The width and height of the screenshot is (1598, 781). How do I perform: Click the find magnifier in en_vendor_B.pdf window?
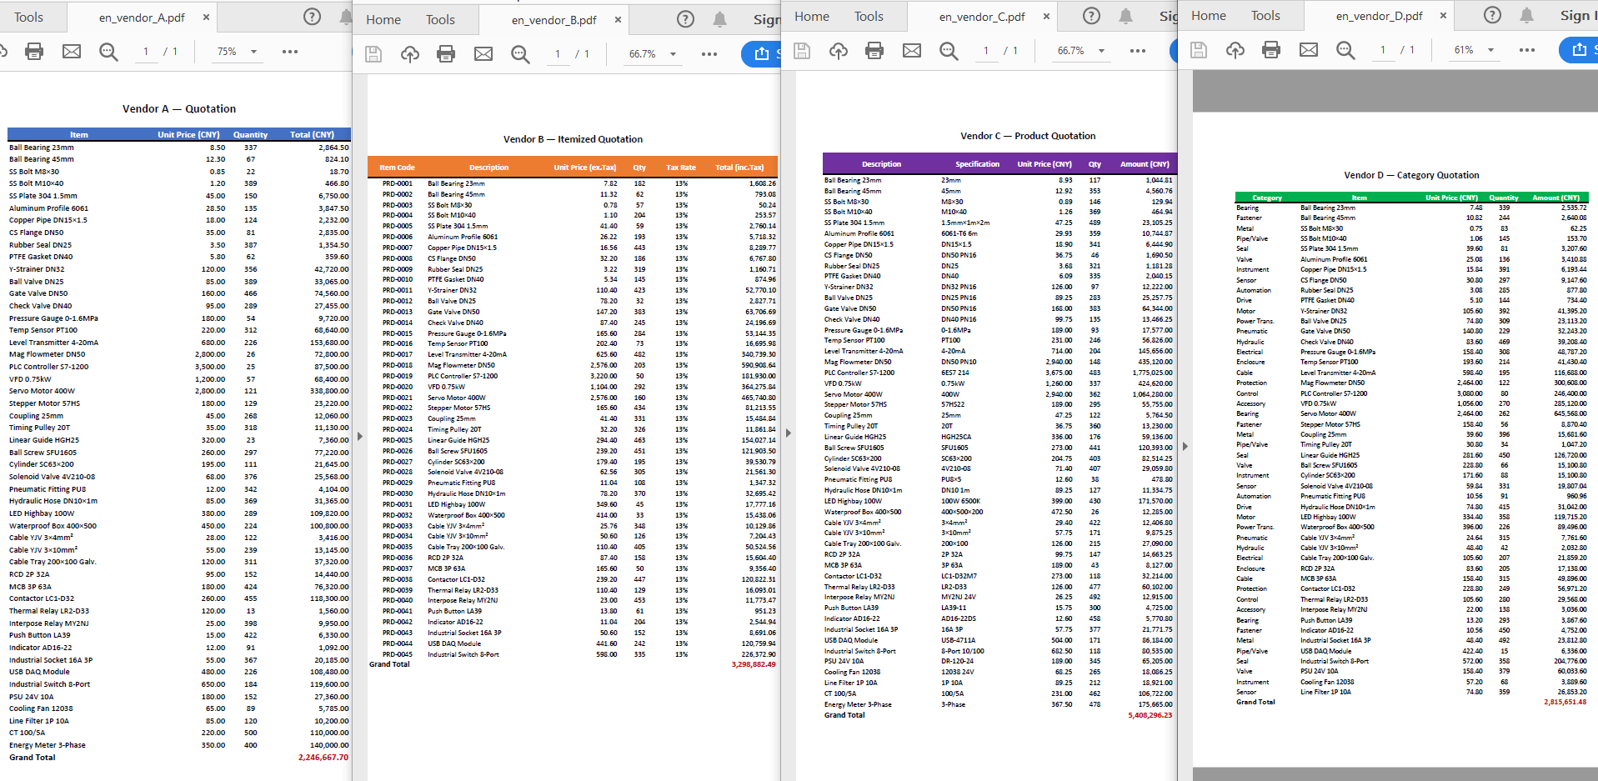click(520, 55)
